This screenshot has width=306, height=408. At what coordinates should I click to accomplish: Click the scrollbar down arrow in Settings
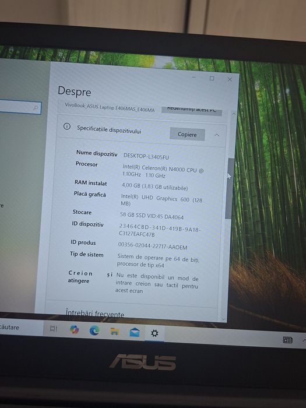tap(223, 319)
